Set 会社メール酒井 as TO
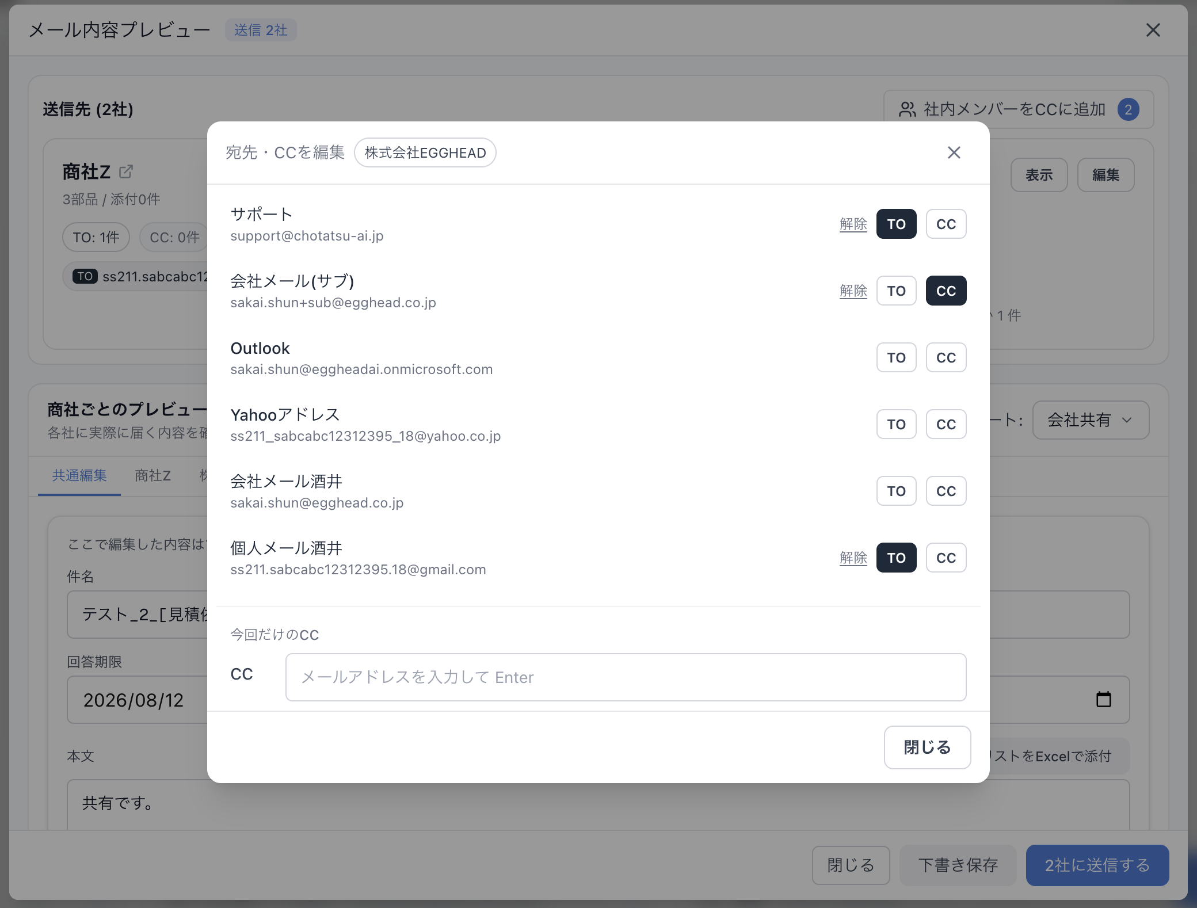 (896, 491)
